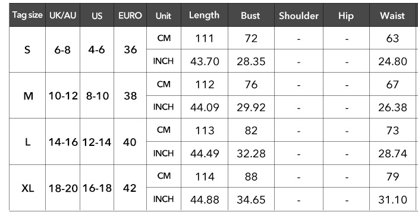Click waist value 28.74 inches

(x=392, y=153)
